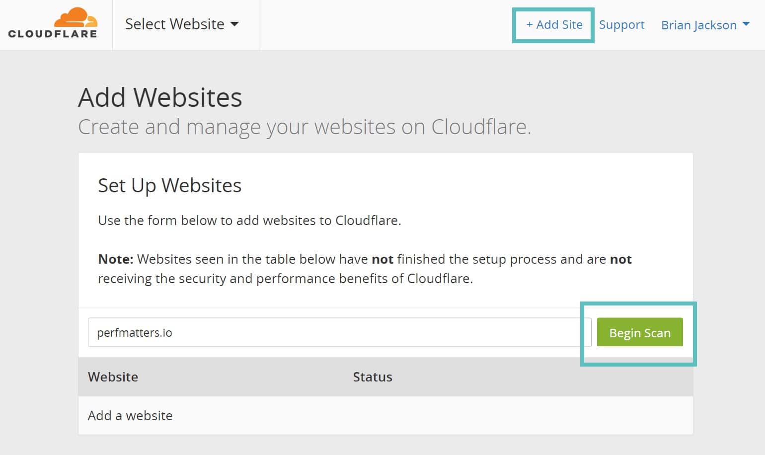Click the Website column header
The height and width of the screenshot is (455, 765).
point(113,377)
